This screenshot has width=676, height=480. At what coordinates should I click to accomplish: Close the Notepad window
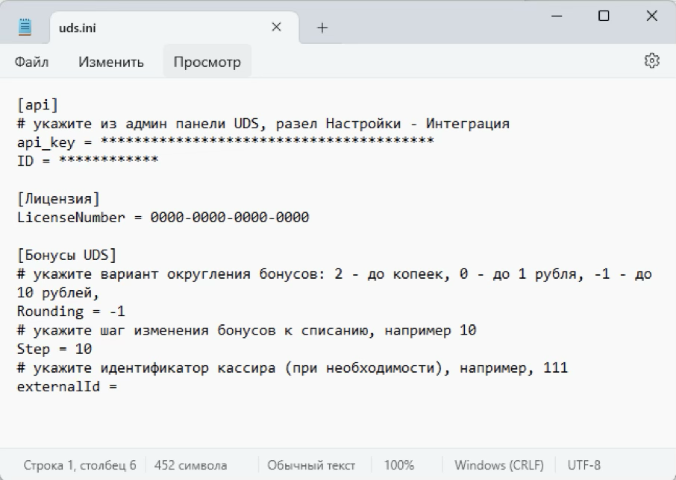(651, 16)
